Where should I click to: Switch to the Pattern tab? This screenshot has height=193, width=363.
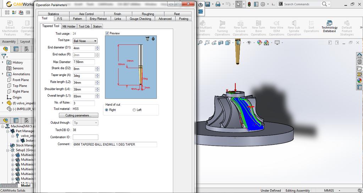coord(77,19)
